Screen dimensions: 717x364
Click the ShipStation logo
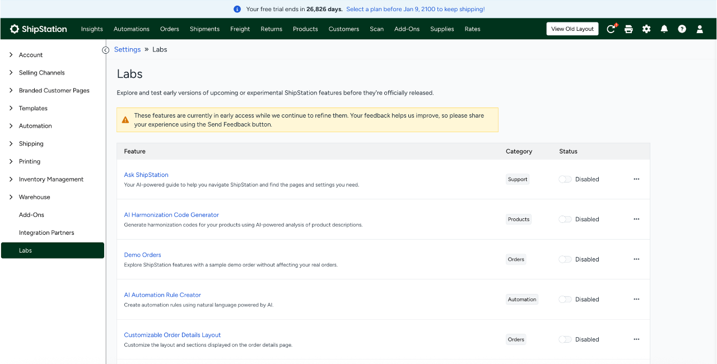(39, 29)
